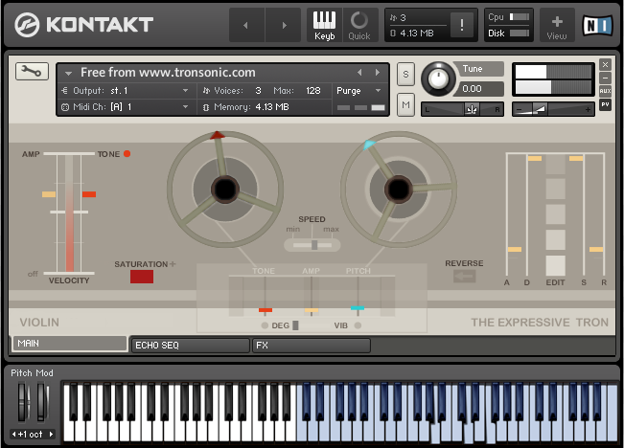Click the Reverse button
624x448 pixels.
465,277
